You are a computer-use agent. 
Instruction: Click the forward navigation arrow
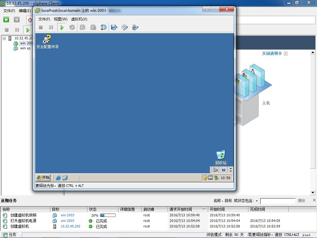(17, 20)
